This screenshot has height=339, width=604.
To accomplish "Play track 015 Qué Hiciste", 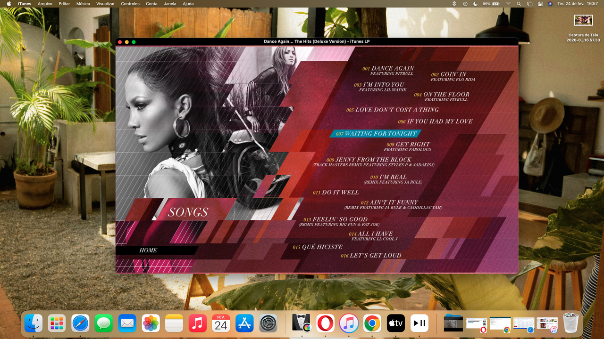I will click(318, 247).
